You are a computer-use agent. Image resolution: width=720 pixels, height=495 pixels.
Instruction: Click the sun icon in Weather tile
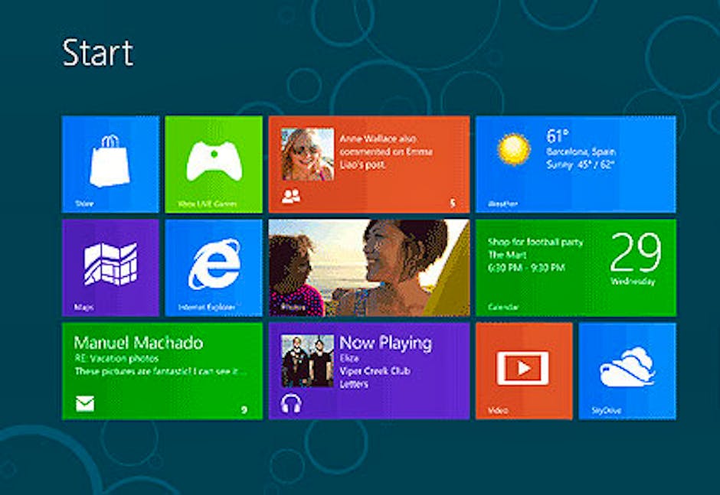pos(513,148)
